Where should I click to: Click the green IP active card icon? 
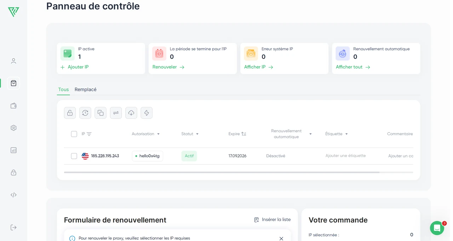[x=68, y=54]
